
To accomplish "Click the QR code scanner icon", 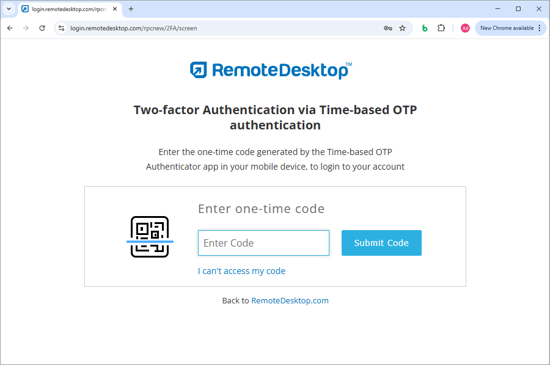I will pos(150,237).
